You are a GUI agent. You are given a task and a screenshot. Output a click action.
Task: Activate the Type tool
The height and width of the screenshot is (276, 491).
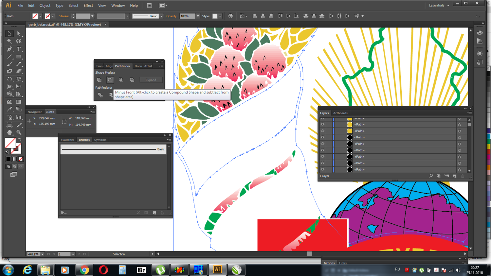tap(19, 49)
